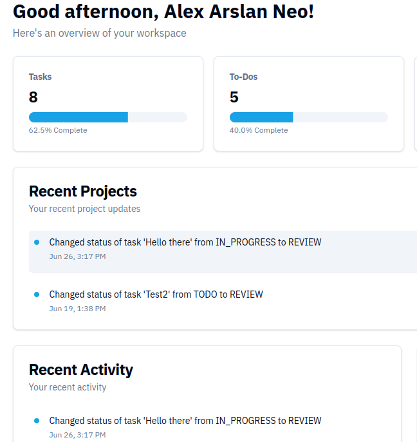Click the Tasks count number 8
The height and width of the screenshot is (442, 417).
coord(33,97)
